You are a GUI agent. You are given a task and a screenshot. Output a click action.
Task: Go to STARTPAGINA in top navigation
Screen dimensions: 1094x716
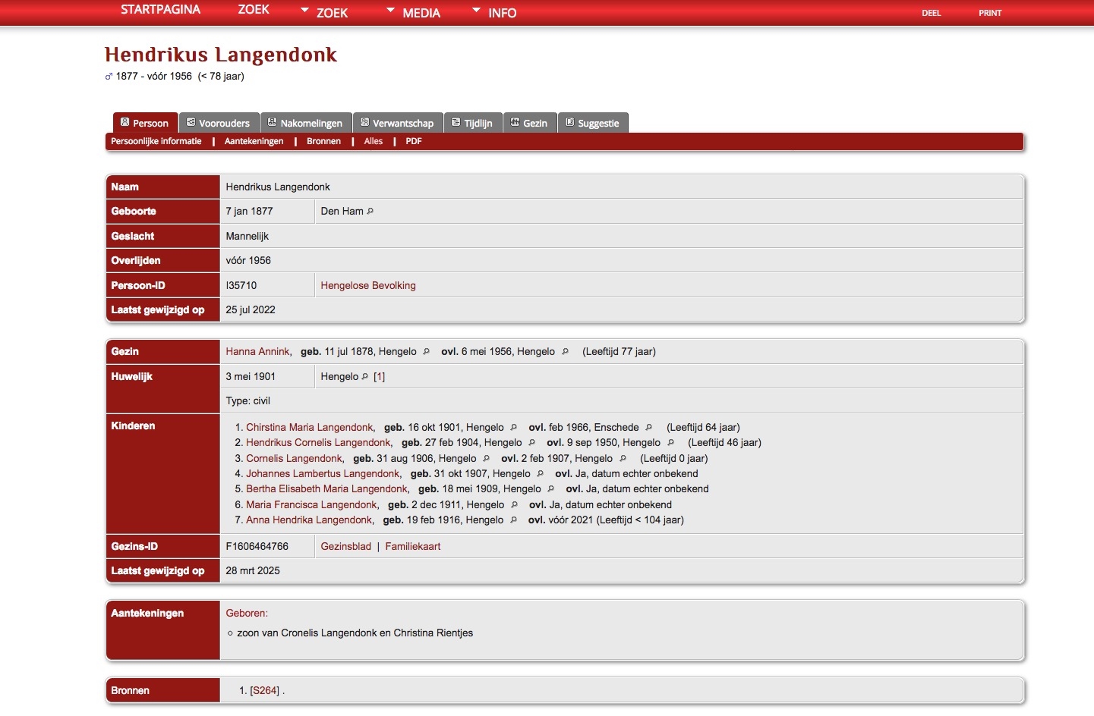[x=161, y=9]
